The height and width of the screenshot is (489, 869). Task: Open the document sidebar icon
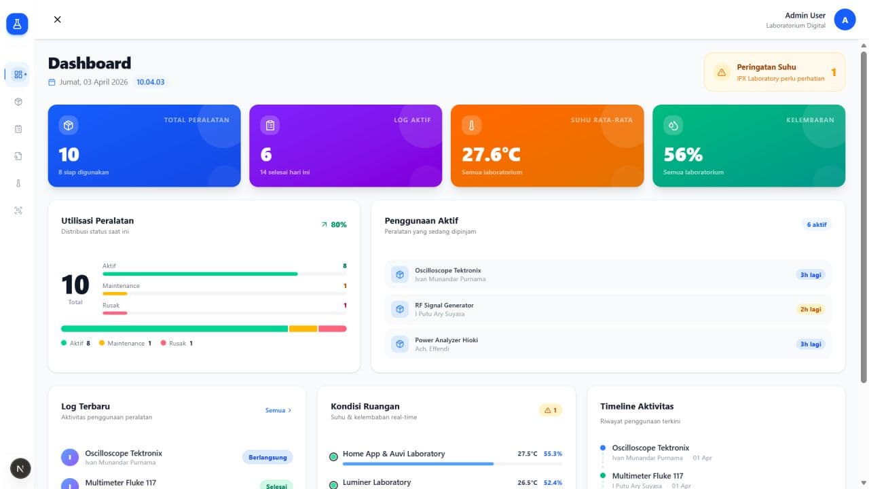click(x=18, y=156)
